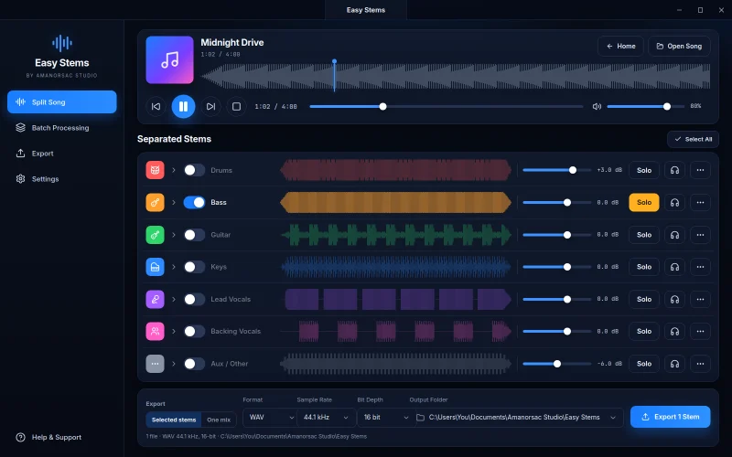Open more options for Drums stem
Image resolution: width=732 pixels, height=457 pixels.
click(700, 170)
